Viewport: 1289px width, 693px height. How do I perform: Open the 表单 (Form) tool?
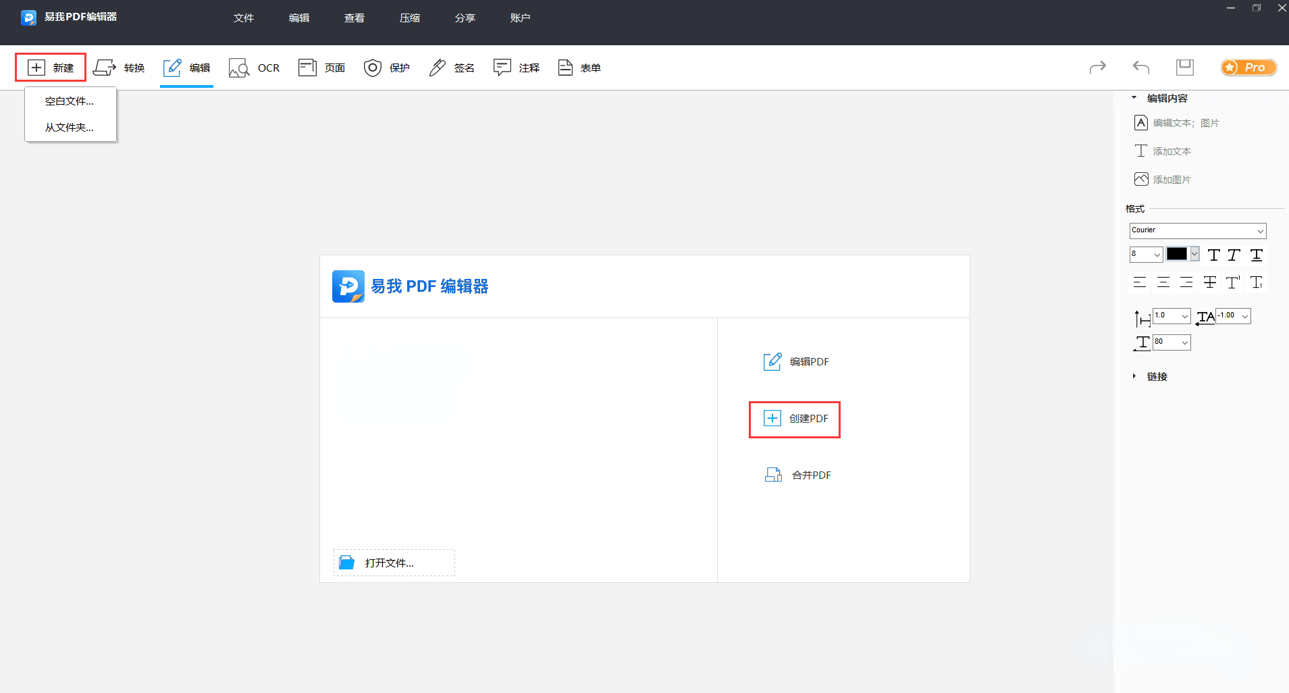(579, 68)
